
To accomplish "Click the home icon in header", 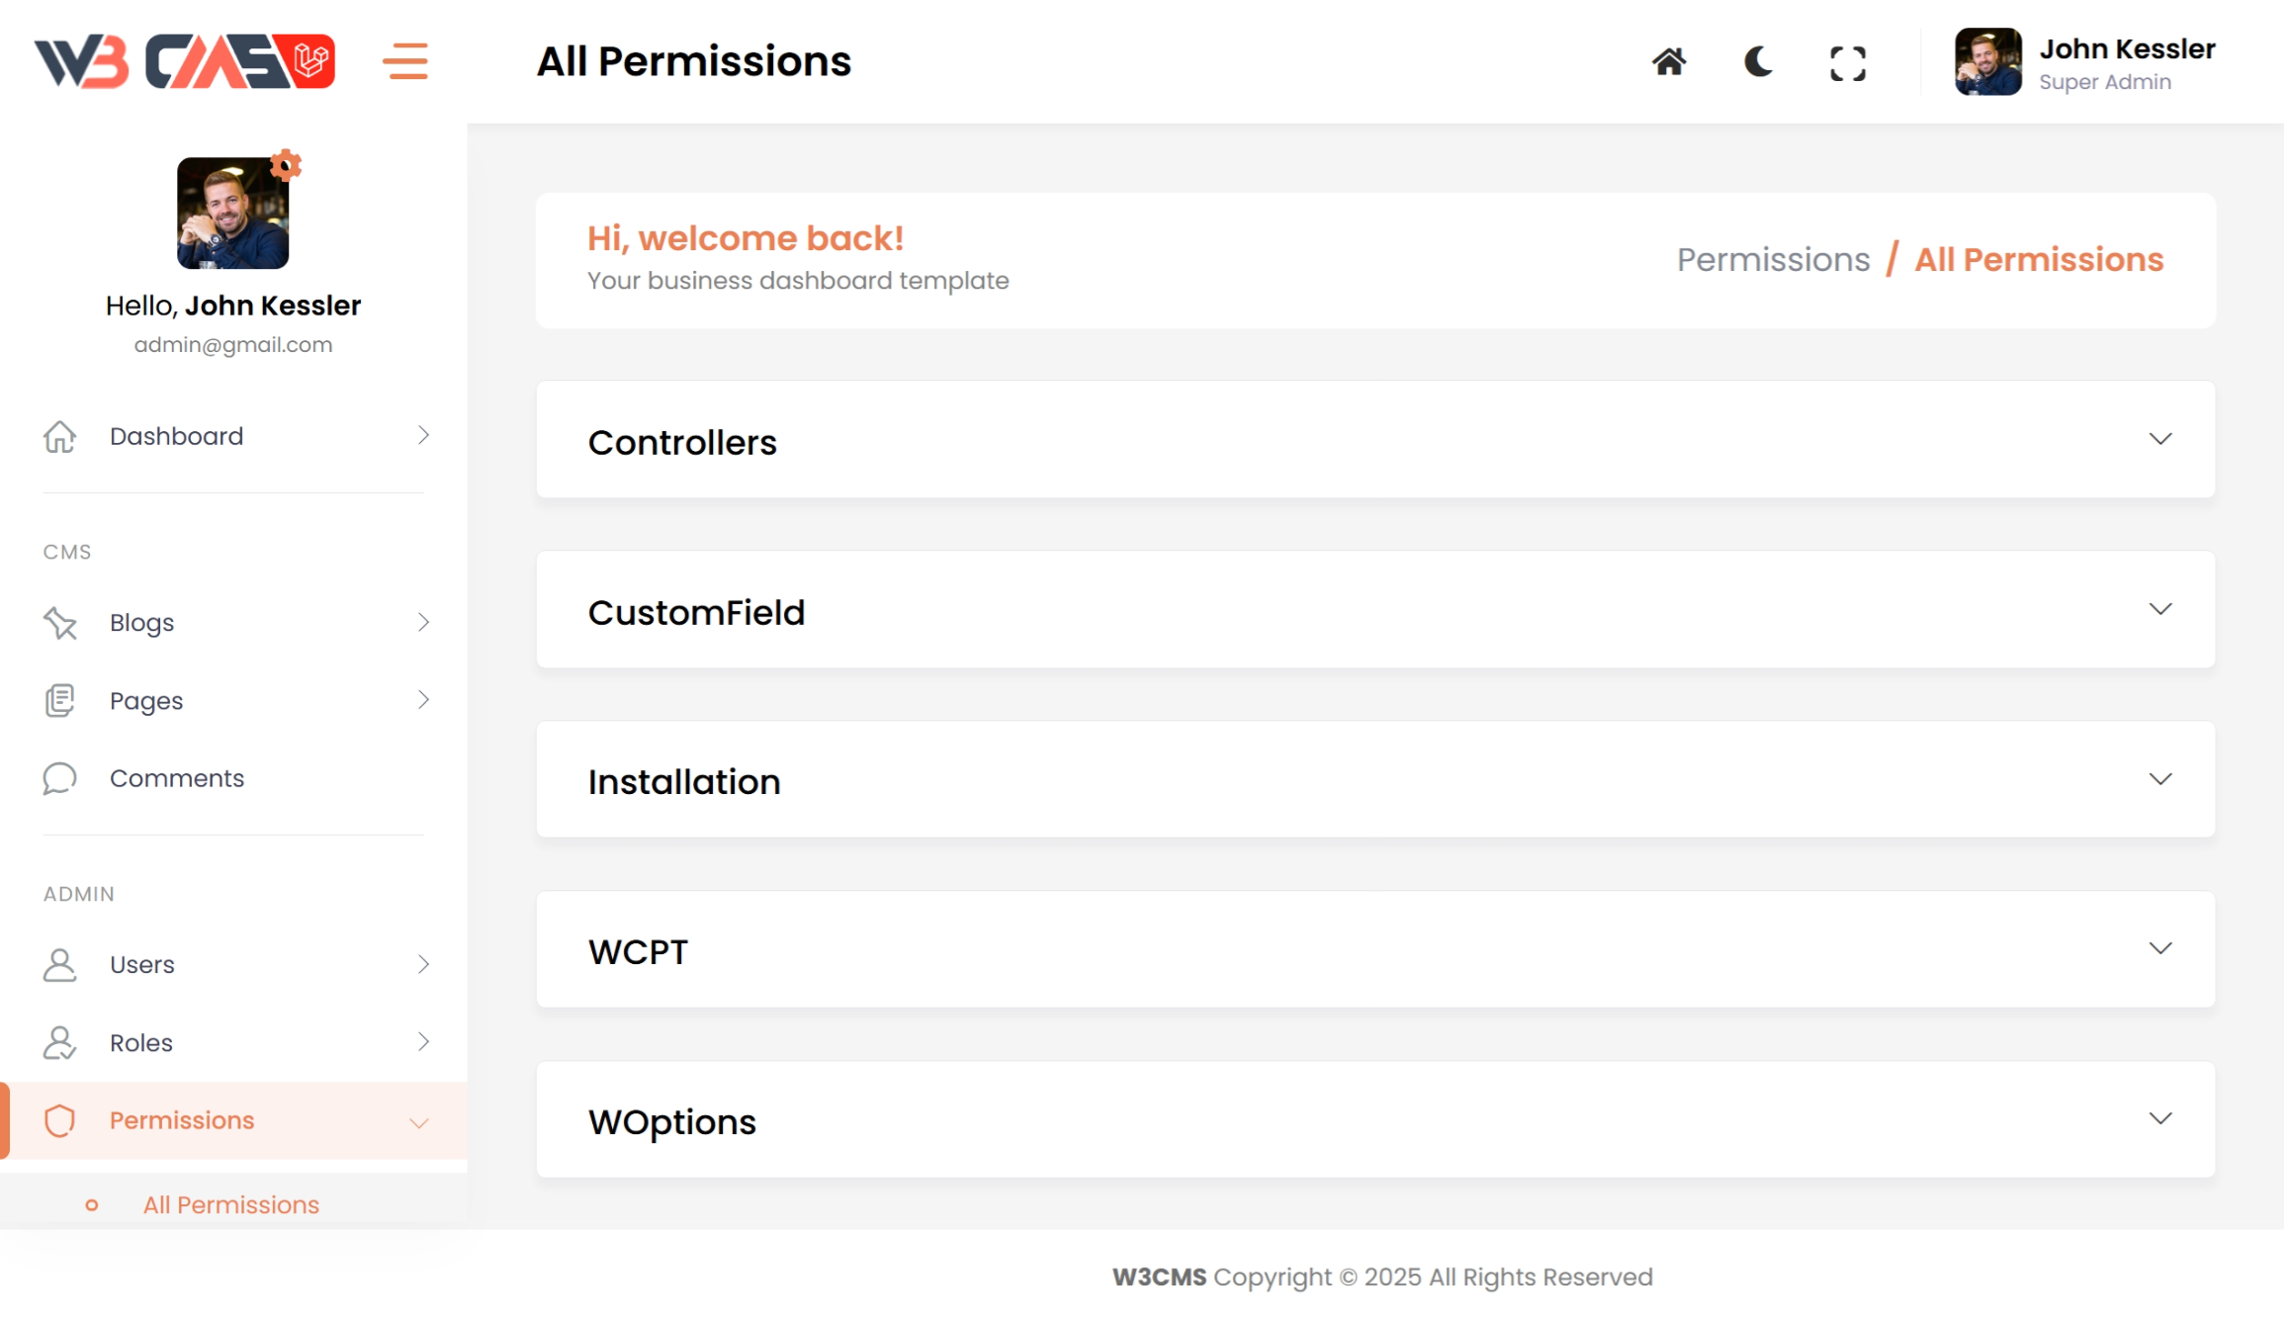I will click(1669, 62).
